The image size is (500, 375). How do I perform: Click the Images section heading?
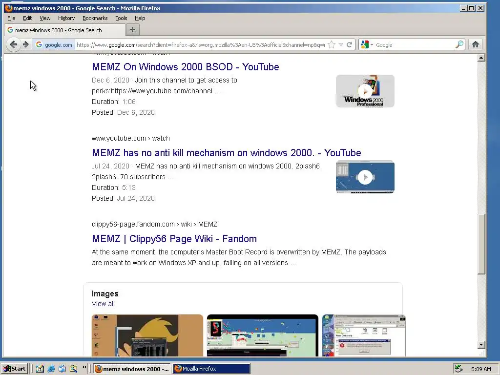point(105,293)
